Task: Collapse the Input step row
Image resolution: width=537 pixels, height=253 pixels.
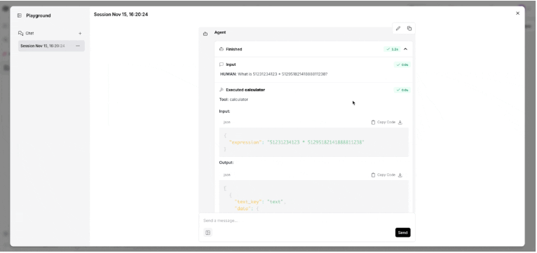Action: tap(313, 64)
